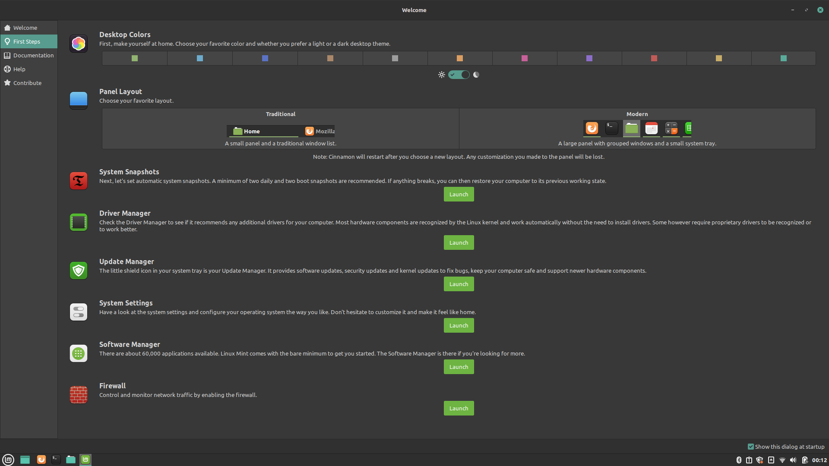Image resolution: width=829 pixels, height=466 pixels.
Task: Open the Desktop Colors icon
Action: coord(78,43)
